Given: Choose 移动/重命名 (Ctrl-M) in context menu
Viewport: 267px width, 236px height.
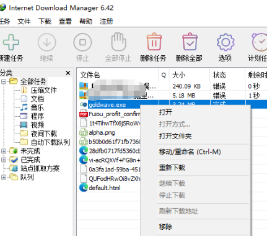Looking at the screenshot, I should point(196,152).
